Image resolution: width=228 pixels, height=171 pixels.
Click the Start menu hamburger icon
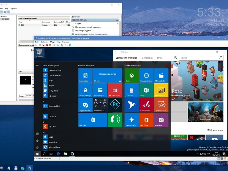pyautogui.click(x=37, y=66)
